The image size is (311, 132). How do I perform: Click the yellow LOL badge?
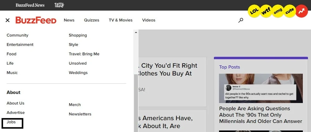tap(254, 11)
